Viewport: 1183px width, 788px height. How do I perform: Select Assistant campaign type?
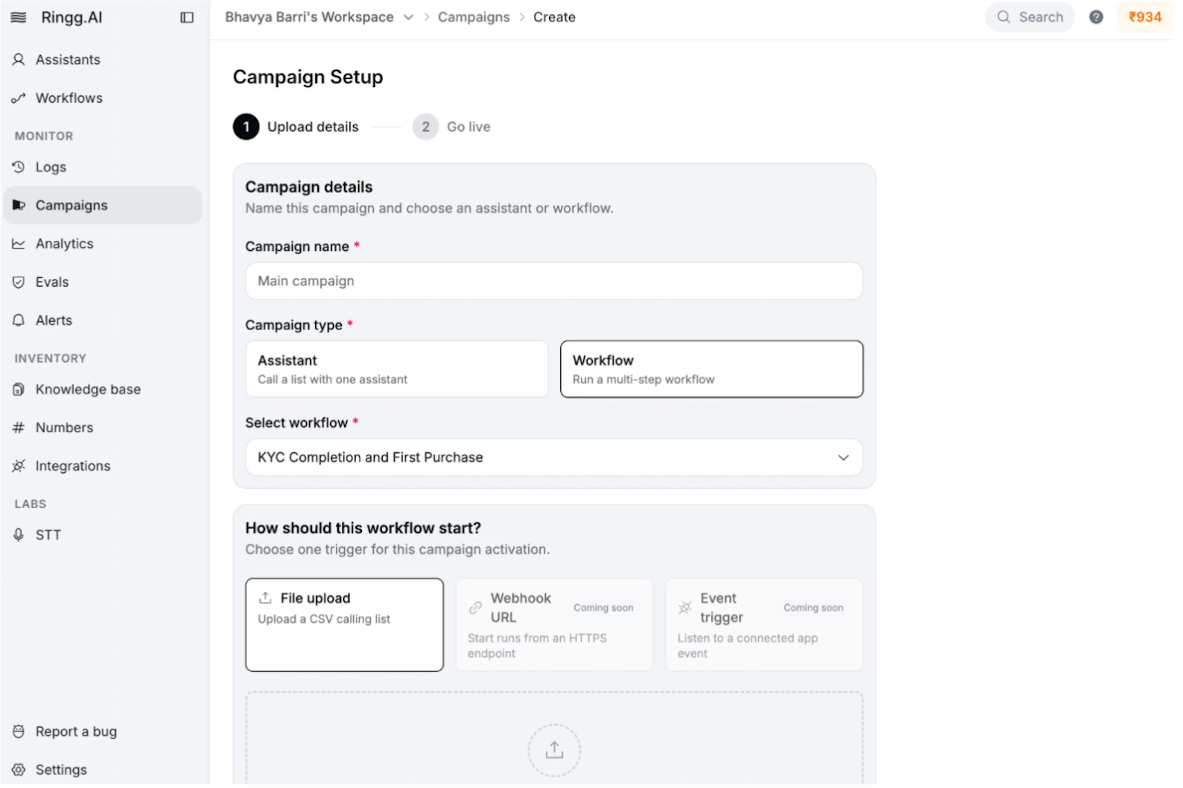(x=397, y=370)
